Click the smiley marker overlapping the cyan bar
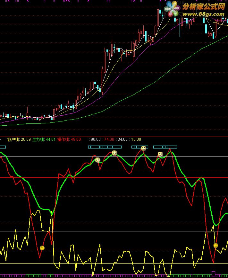This screenshot has width=228, height=278. (x=143, y=148)
